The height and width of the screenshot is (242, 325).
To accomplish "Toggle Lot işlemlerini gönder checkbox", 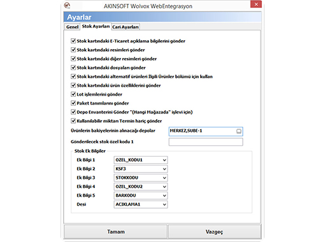I will [x=73, y=94].
